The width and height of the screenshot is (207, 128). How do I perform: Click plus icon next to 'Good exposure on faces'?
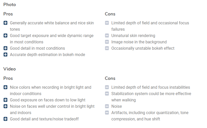5,100
